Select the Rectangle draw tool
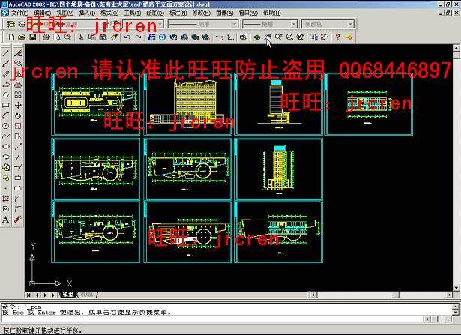 5,105
